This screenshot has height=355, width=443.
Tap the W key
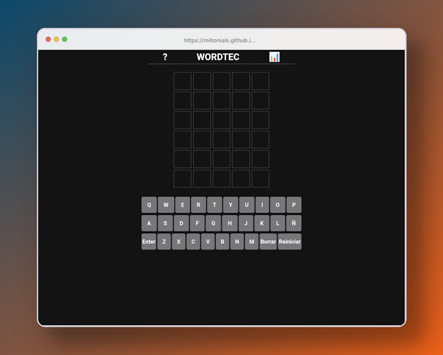[166, 205]
